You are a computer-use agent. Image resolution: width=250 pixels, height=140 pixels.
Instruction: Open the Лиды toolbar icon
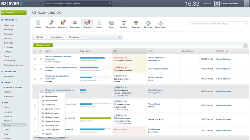pos(111,24)
